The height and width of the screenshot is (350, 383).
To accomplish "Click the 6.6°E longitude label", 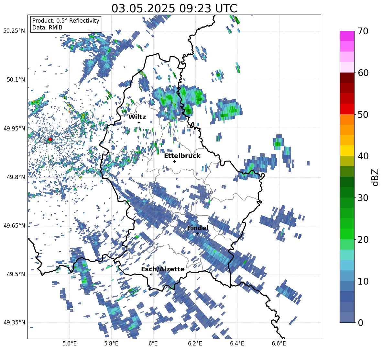I will tap(279, 344).
